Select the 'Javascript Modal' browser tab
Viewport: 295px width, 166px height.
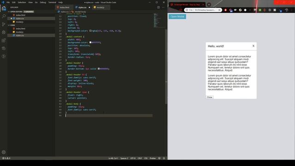coord(187,5)
